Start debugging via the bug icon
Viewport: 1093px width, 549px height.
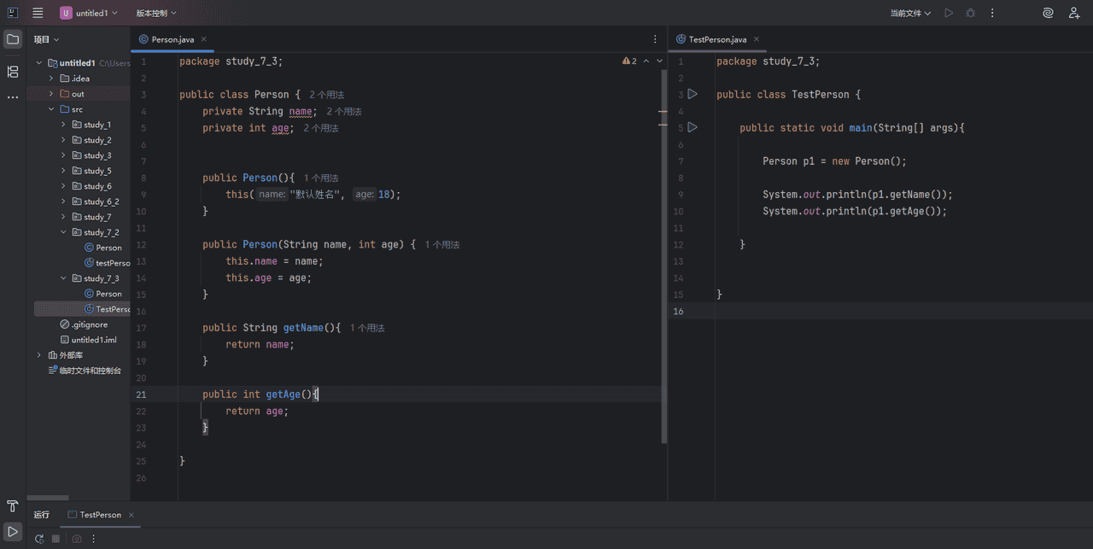(971, 13)
